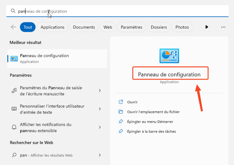Select the Photos filter tab
Viewport: 234px width, 165px height.
tap(182, 27)
